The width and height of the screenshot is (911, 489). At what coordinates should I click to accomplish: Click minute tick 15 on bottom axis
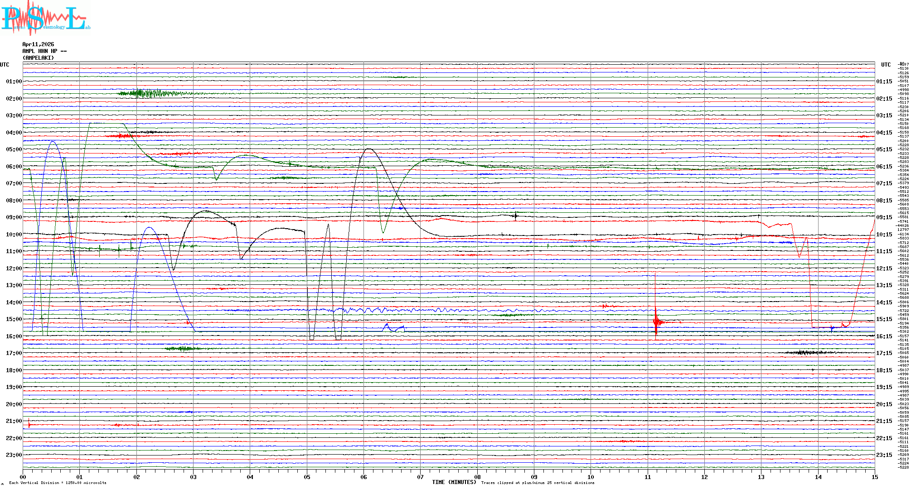tap(874, 477)
